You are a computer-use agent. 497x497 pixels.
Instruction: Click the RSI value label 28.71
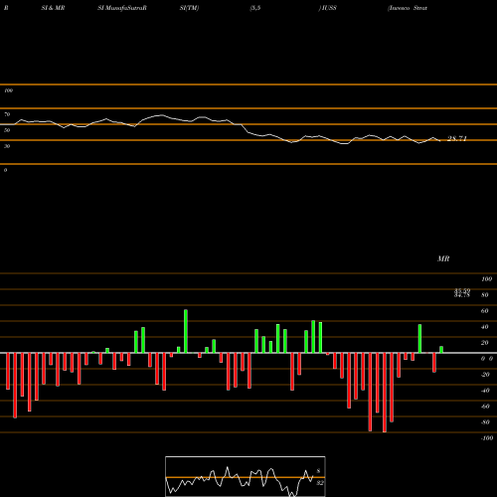point(457,138)
